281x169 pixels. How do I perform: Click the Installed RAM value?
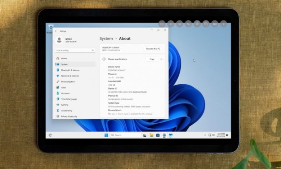point(112,85)
